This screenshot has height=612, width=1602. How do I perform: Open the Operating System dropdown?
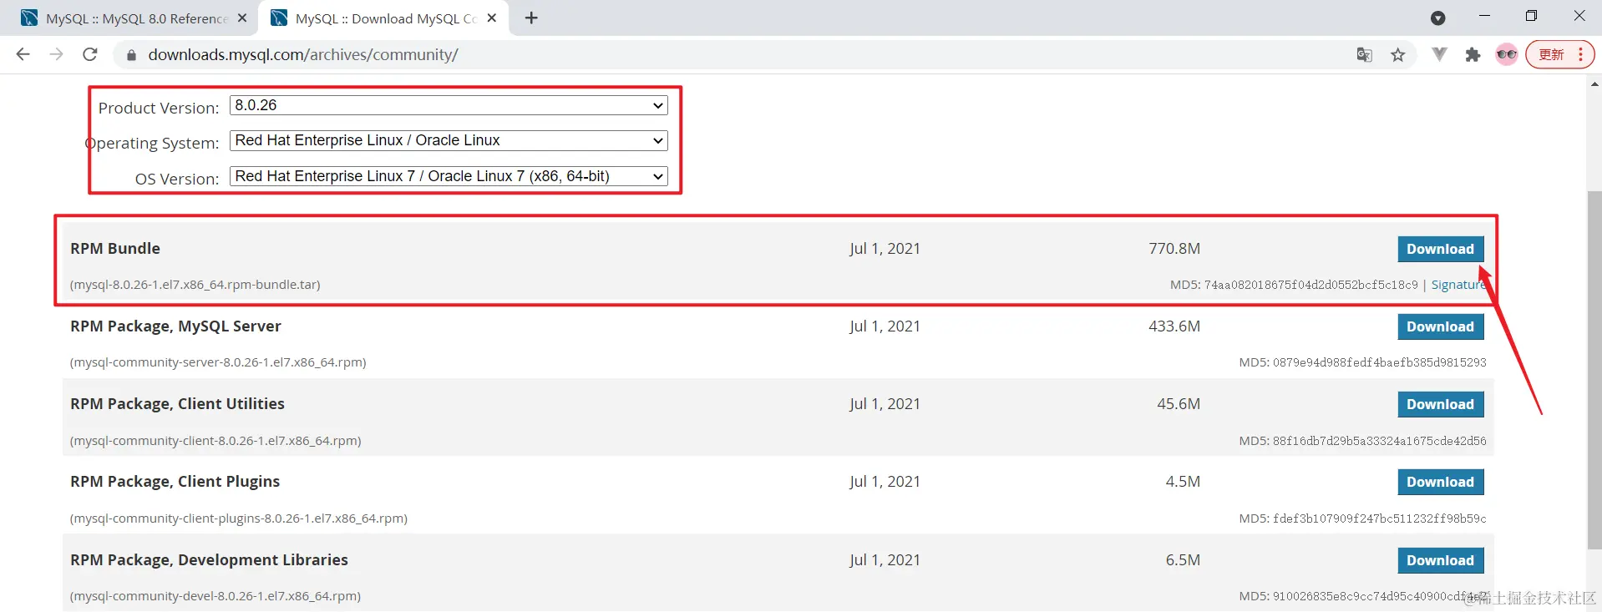point(449,140)
